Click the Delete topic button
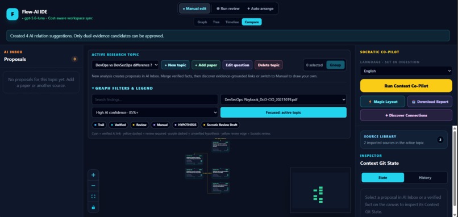This screenshot has height=217, width=458. 269,65
